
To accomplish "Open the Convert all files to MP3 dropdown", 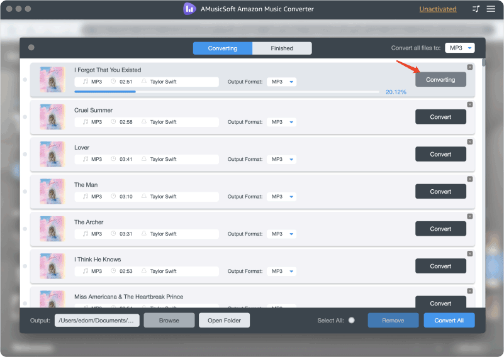I will pos(460,48).
